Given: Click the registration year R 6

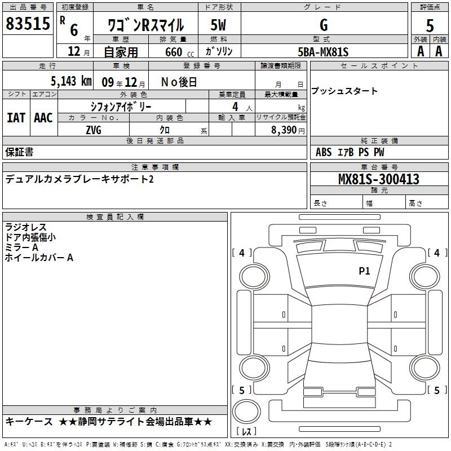Looking at the screenshot, I should coord(69,26).
